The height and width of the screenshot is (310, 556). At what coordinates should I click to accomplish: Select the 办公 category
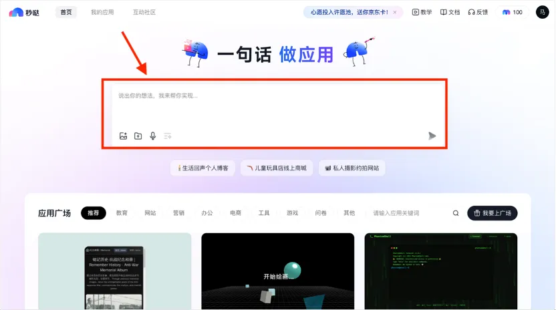[206, 213]
